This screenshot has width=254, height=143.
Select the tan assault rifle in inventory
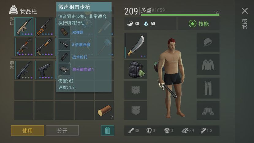pyautogui.click(x=24, y=27)
